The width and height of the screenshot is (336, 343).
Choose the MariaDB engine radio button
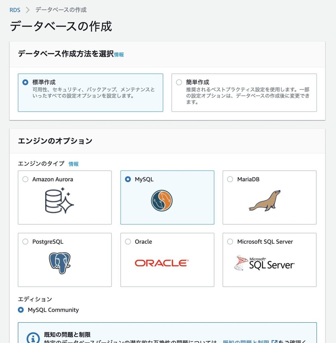pyautogui.click(x=230, y=179)
